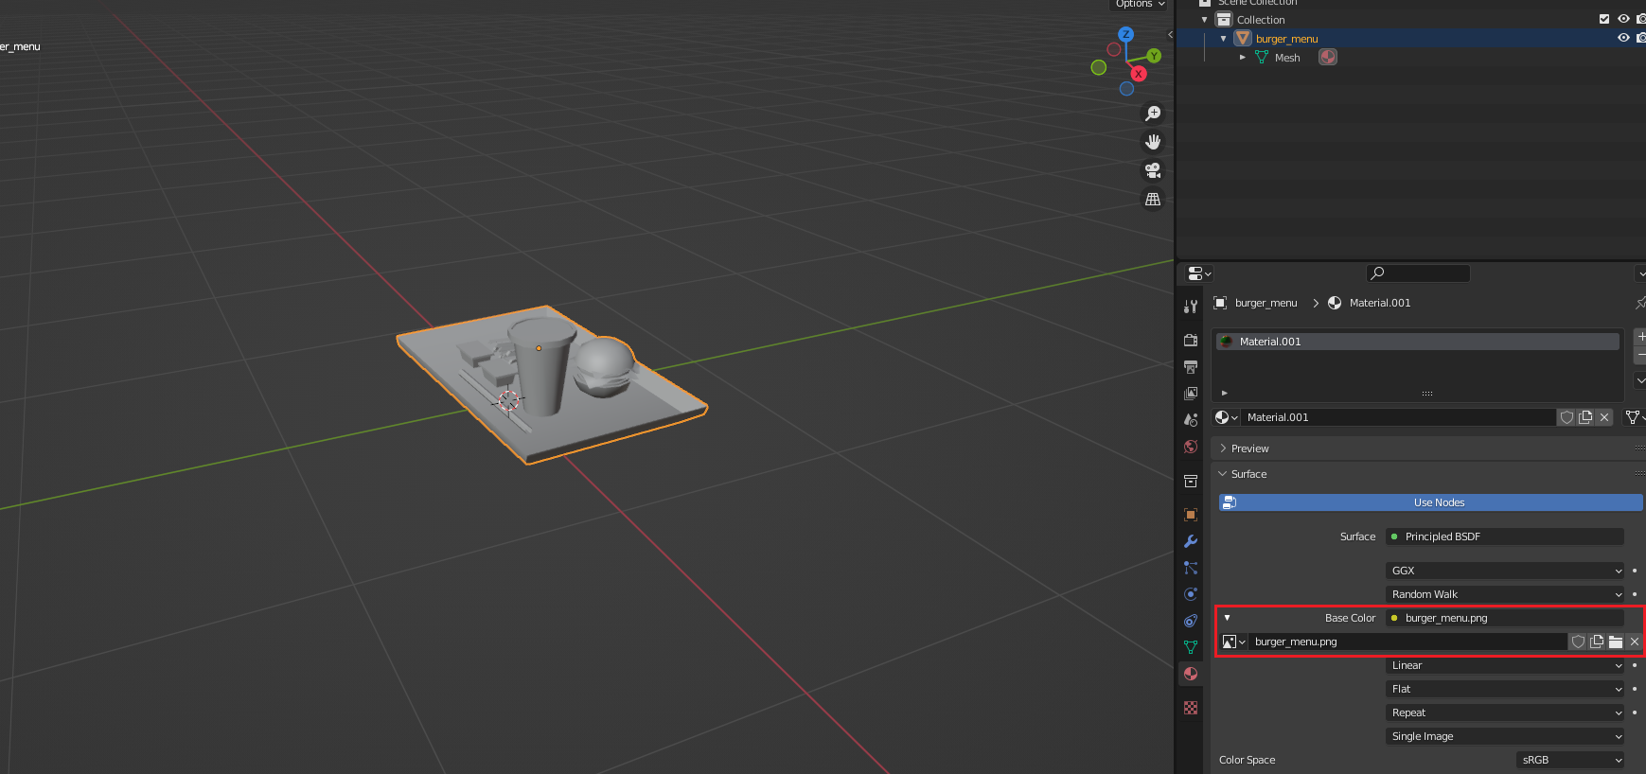Toggle Collection exclude checkbox in outliner
The height and width of the screenshot is (774, 1646).
[x=1604, y=19]
